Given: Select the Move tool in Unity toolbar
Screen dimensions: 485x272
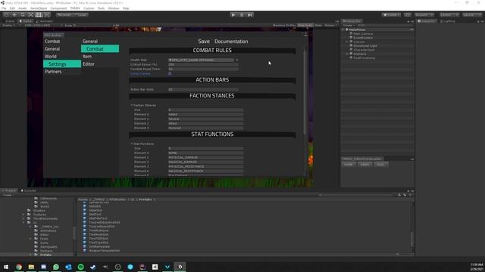Looking at the screenshot, I should (x=14, y=15).
